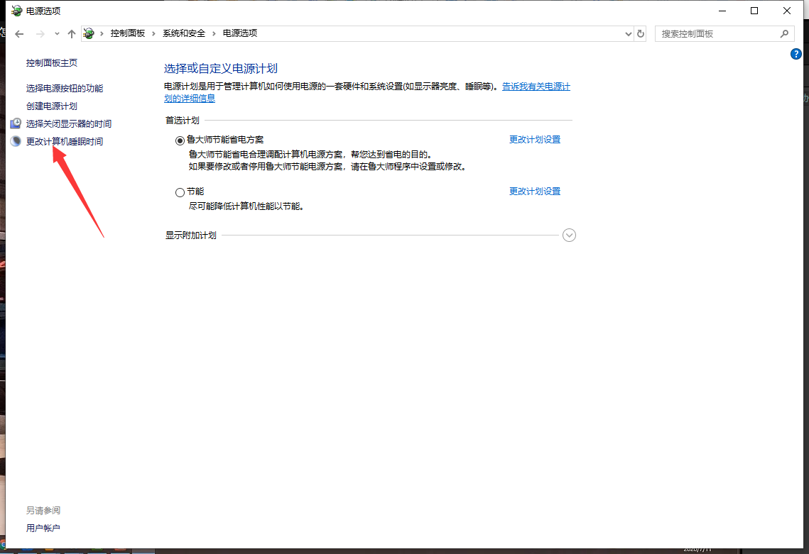Open help via the blue question mark
The width and height of the screenshot is (809, 554).
796,54
